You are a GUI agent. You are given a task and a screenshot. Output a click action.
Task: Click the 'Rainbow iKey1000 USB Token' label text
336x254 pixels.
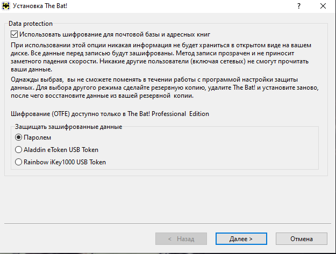tap(65, 162)
